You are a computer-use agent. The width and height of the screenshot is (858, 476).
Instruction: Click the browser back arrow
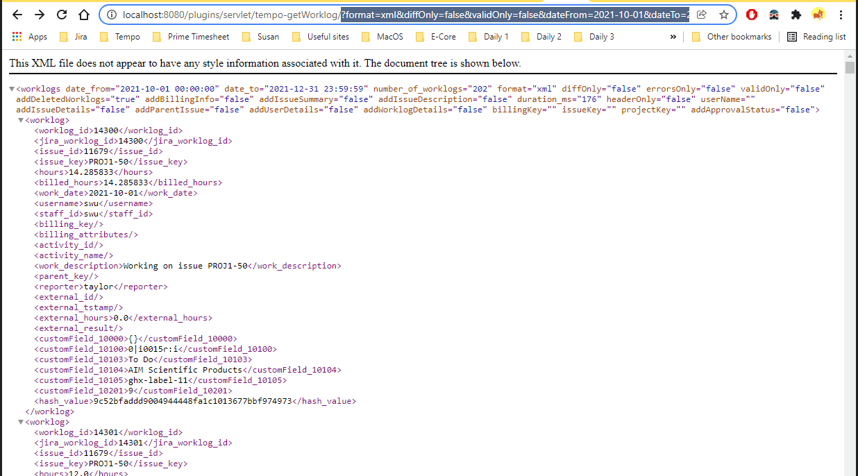tap(17, 14)
